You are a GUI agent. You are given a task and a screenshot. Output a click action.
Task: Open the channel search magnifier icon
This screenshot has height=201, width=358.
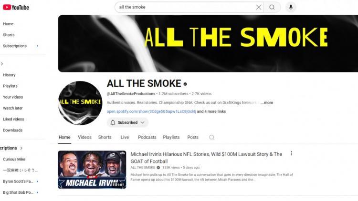pos(211,137)
